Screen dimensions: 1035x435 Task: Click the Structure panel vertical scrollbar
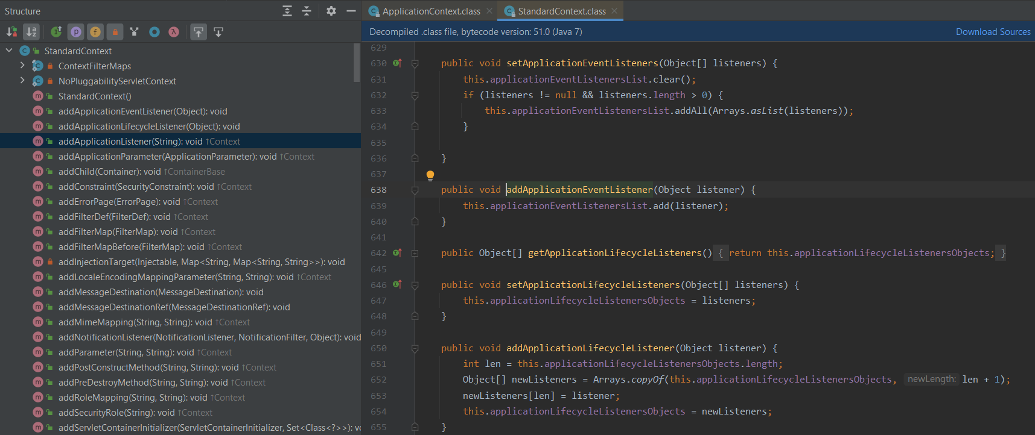(357, 62)
